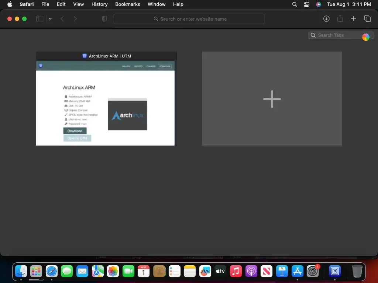Open the View menu
Viewport: 378px width, 283px height.
78,4
